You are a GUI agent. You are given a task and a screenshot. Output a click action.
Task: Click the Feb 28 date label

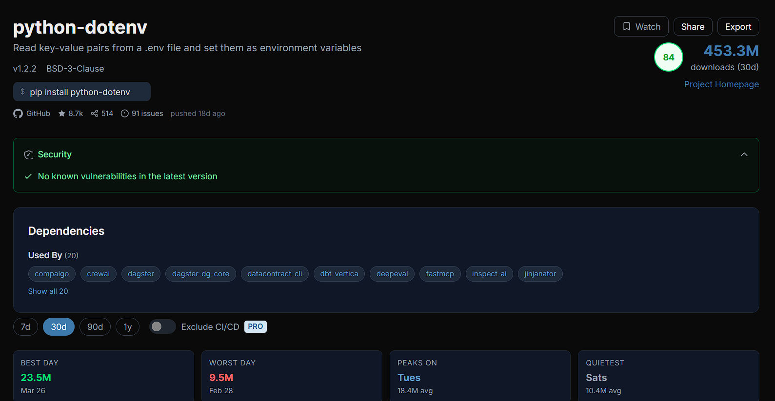[221, 391]
